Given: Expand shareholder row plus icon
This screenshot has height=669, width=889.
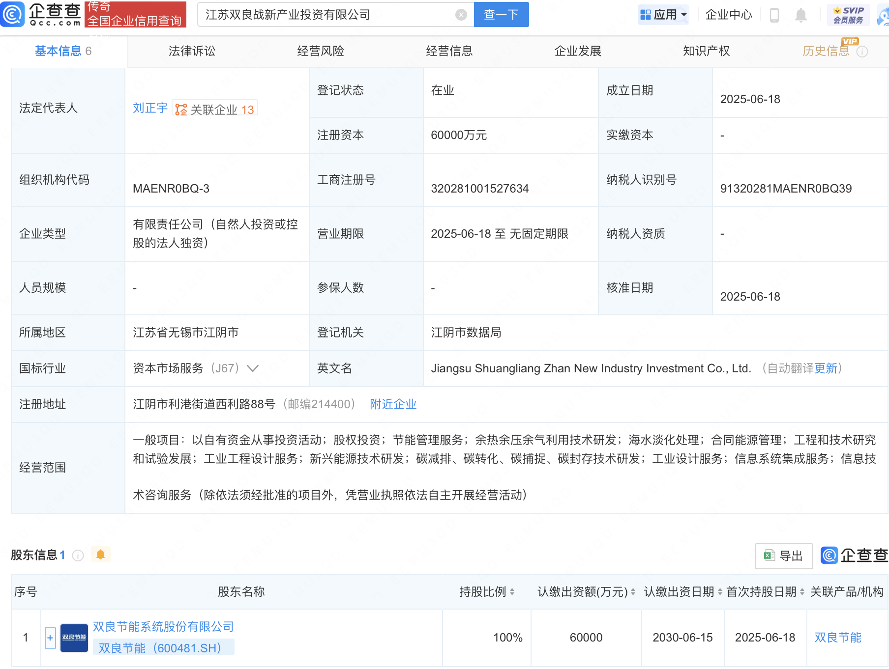Looking at the screenshot, I should [x=50, y=638].
